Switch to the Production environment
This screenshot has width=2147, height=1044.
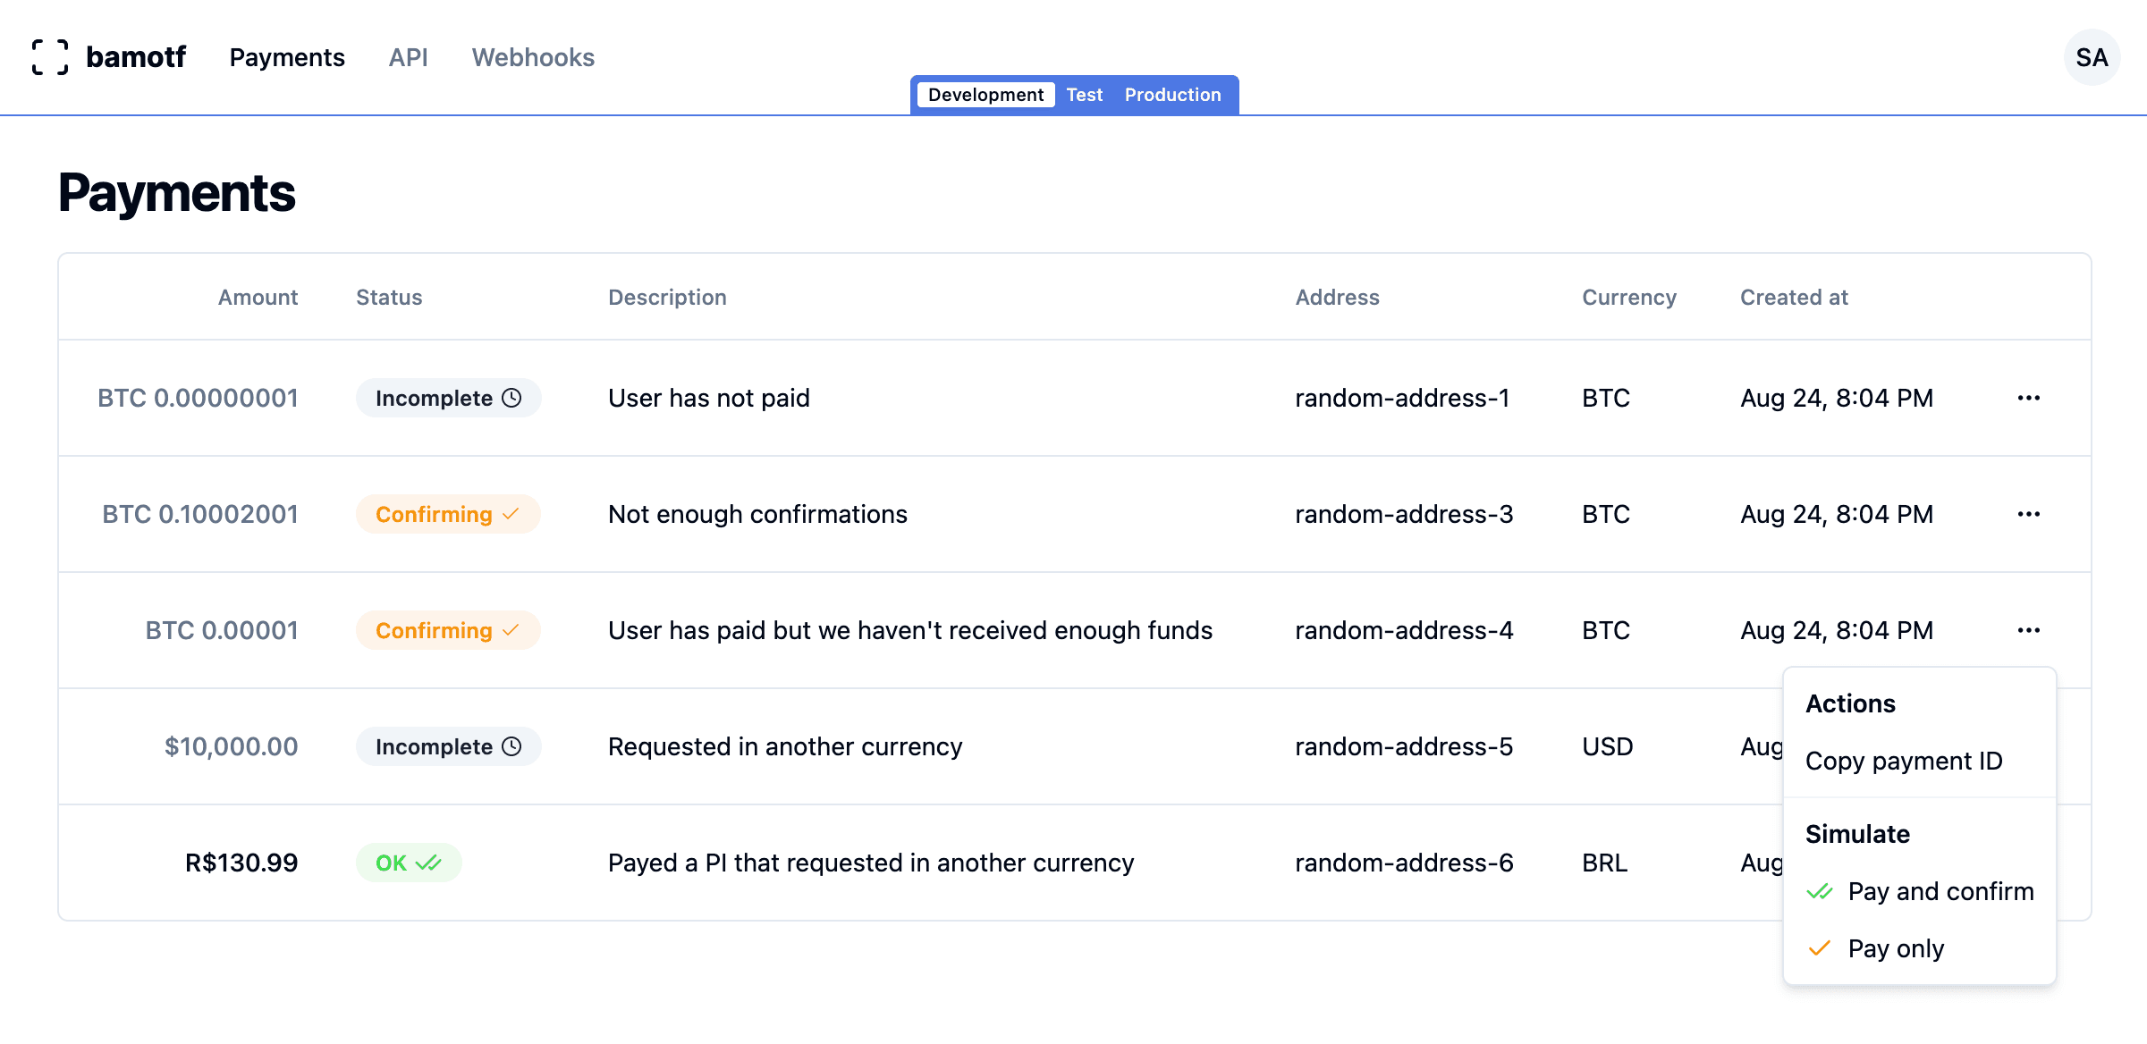click(x=1173, y=94)
